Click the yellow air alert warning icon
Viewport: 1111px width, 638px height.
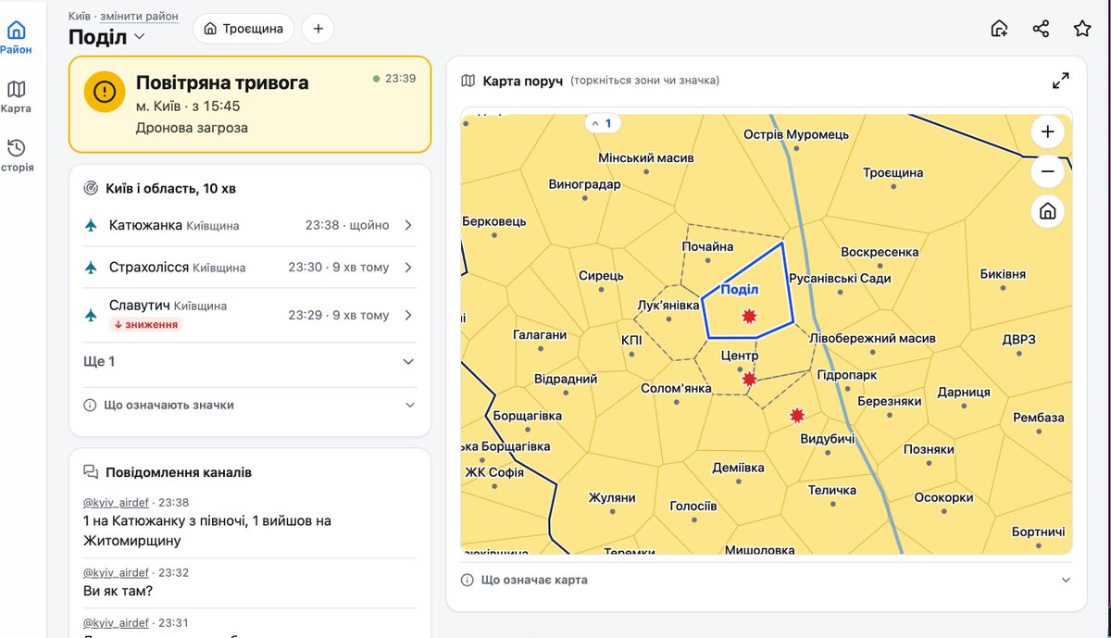105,92
